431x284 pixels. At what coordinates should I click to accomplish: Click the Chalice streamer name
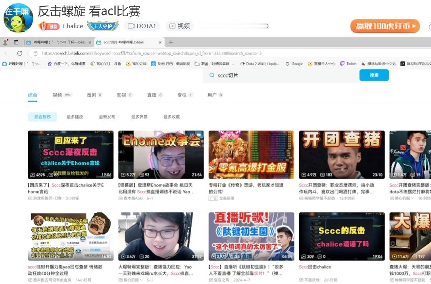click(x=73, y=26)
